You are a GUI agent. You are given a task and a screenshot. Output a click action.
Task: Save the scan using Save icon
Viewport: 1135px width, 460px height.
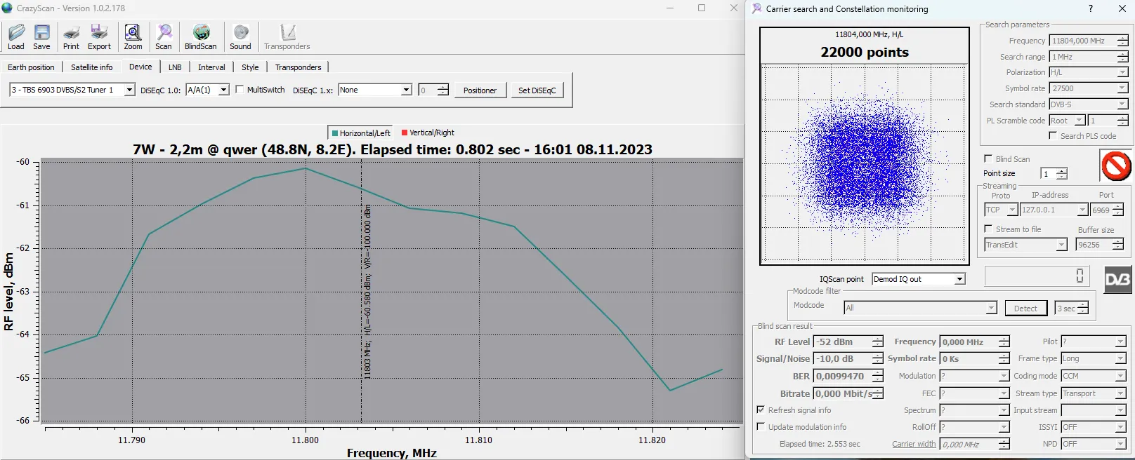pos(42,36)
